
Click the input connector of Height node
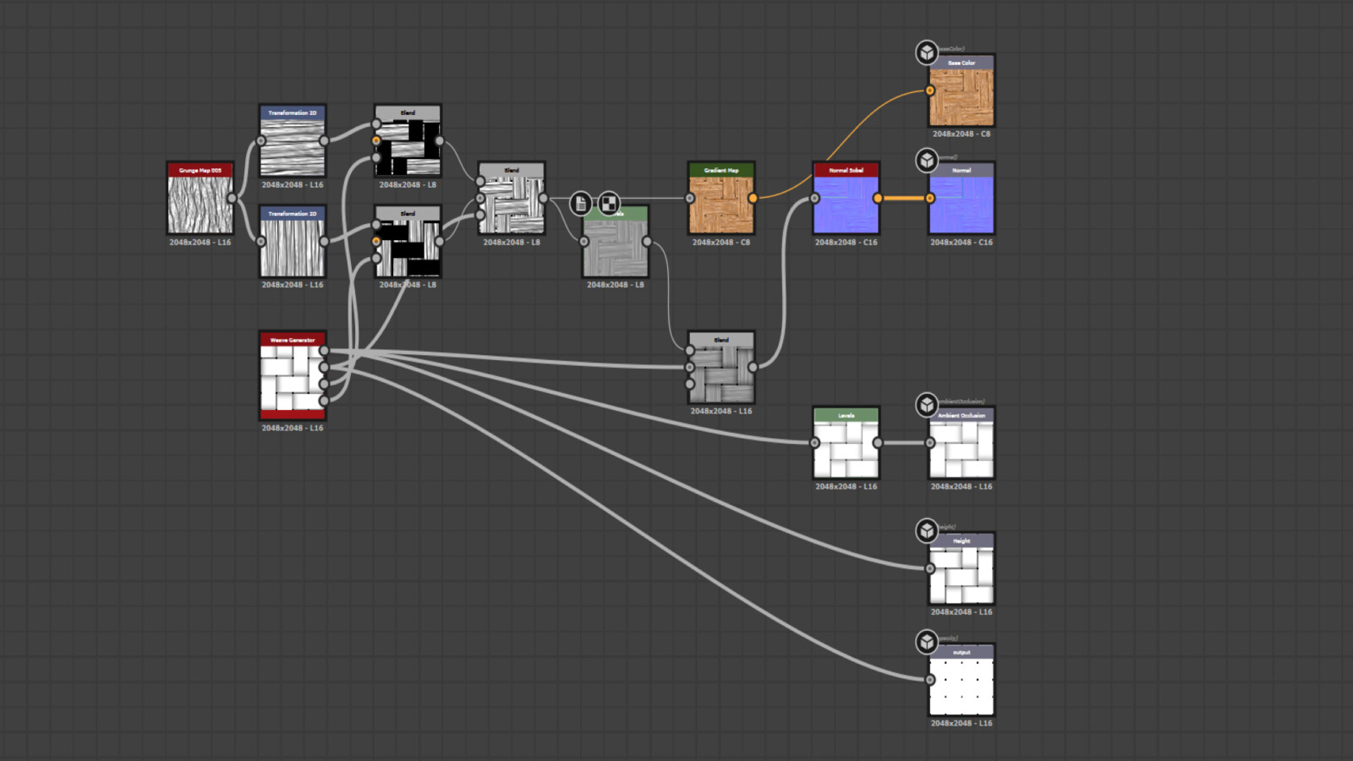[x=930, y=568]
